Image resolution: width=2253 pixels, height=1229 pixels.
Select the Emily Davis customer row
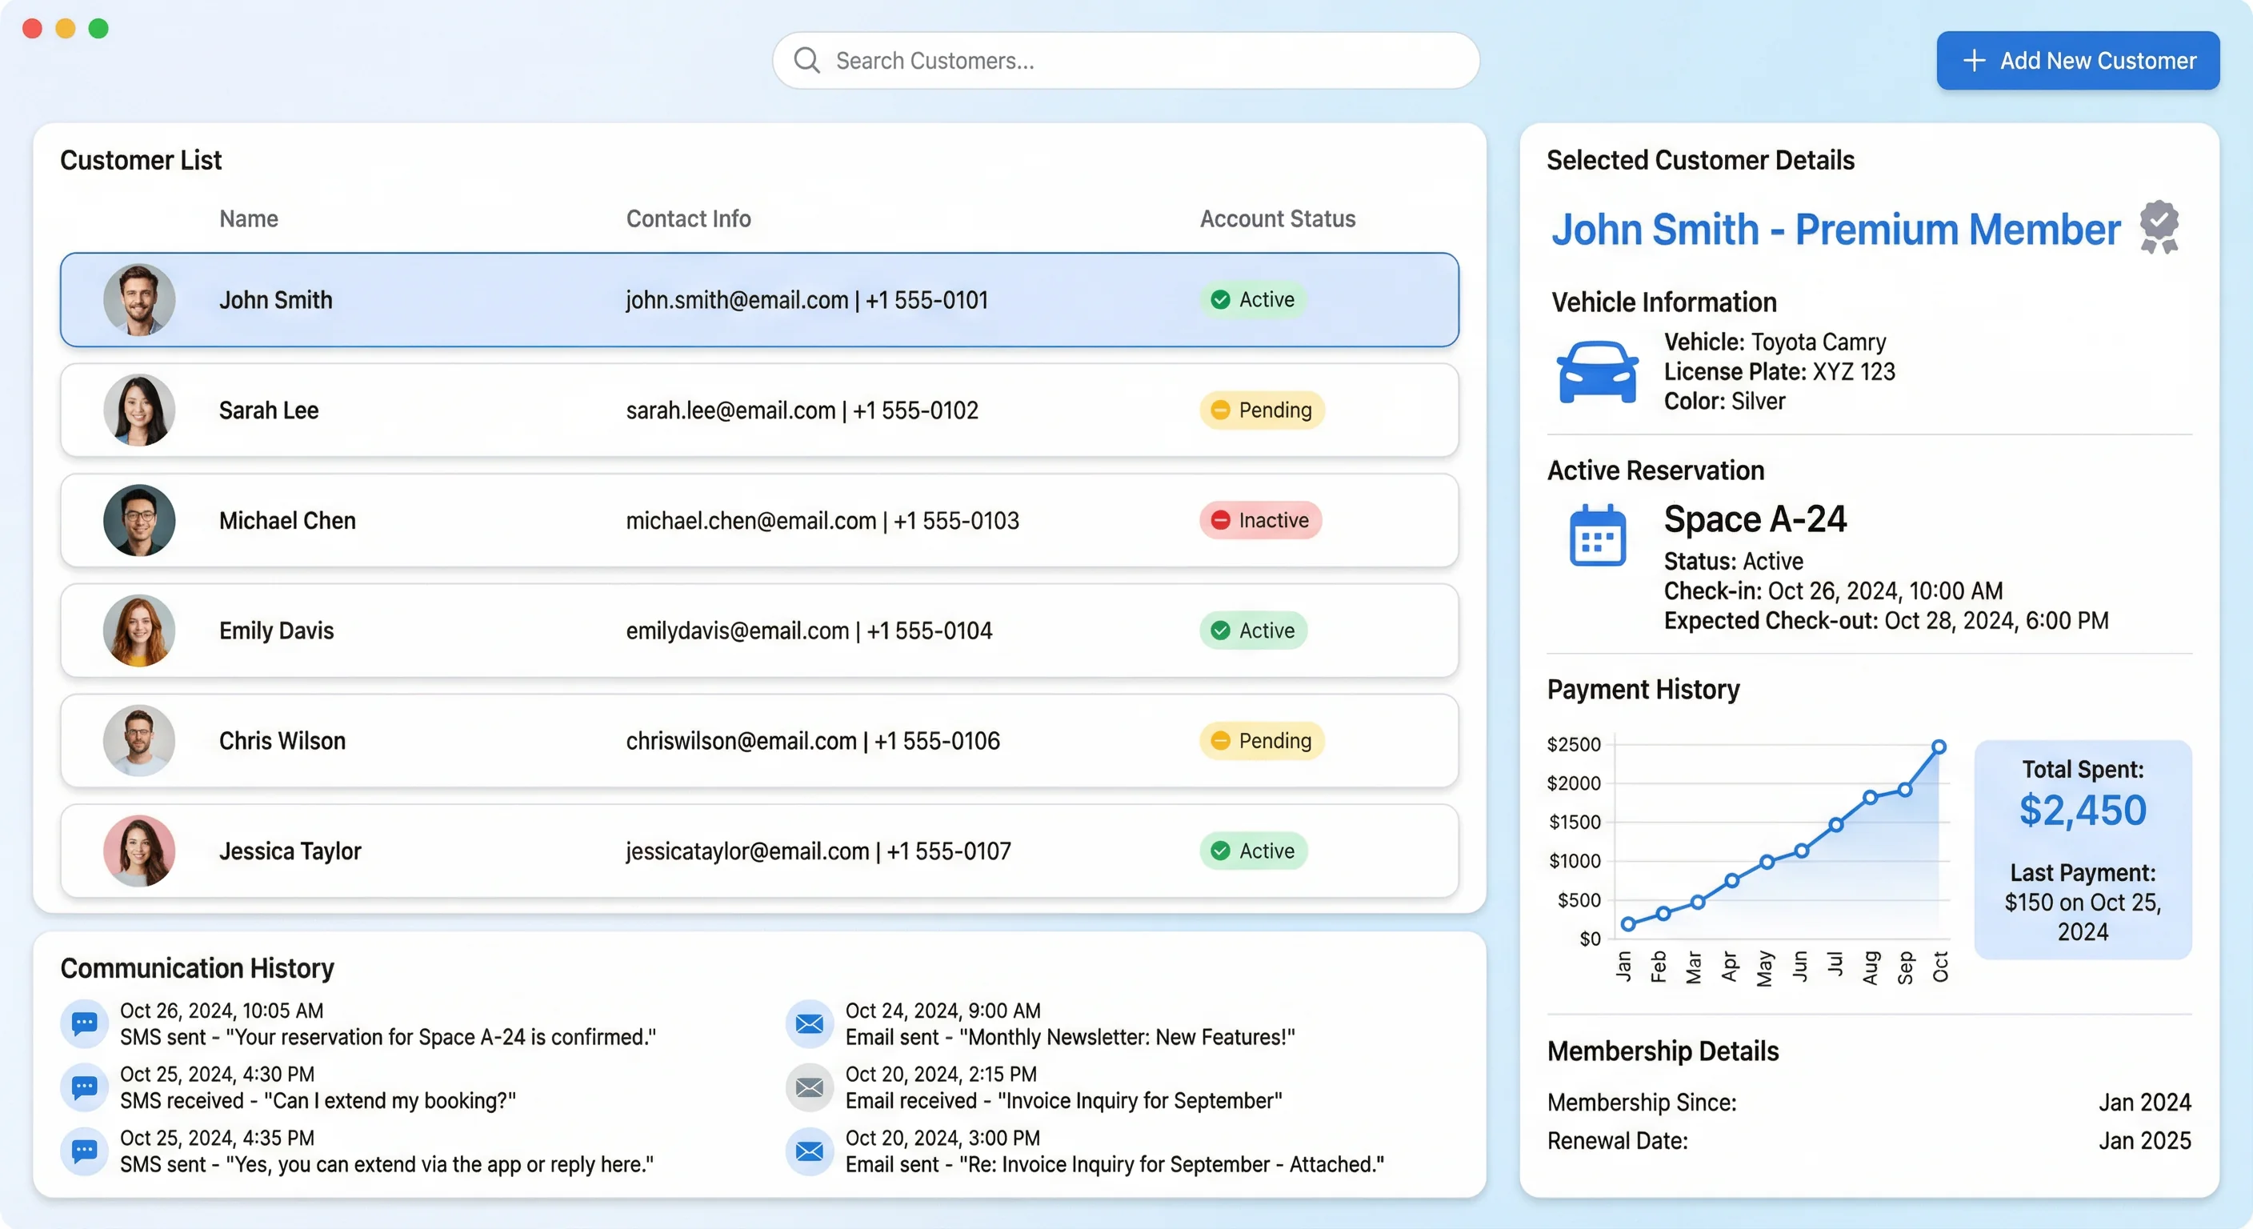tap(758, 631)
